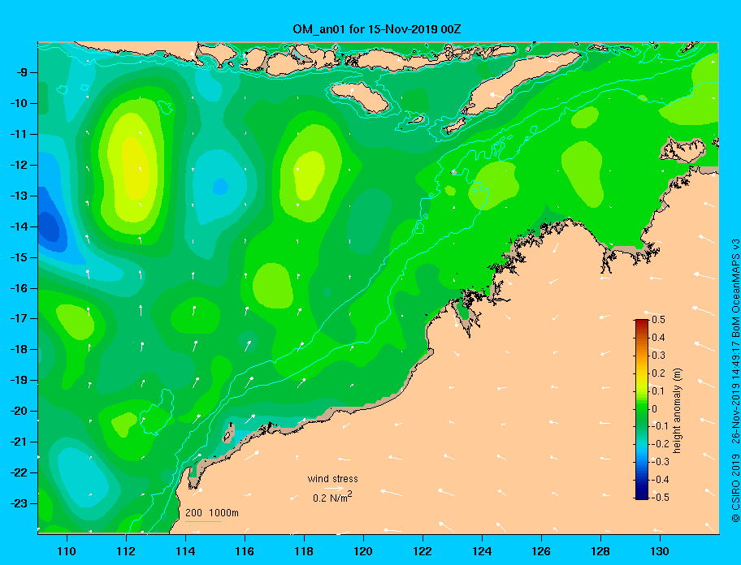Click the latitude axis label '-16'
Screen dimensions: 741x565
tap(19, 288)
